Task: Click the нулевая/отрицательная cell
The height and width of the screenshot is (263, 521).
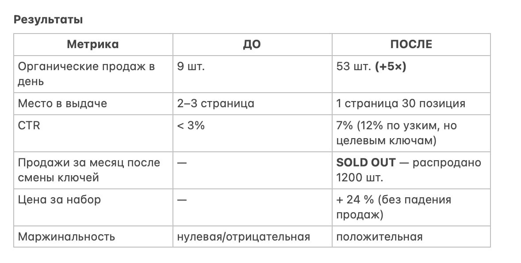Action: (x=243, y=237)
